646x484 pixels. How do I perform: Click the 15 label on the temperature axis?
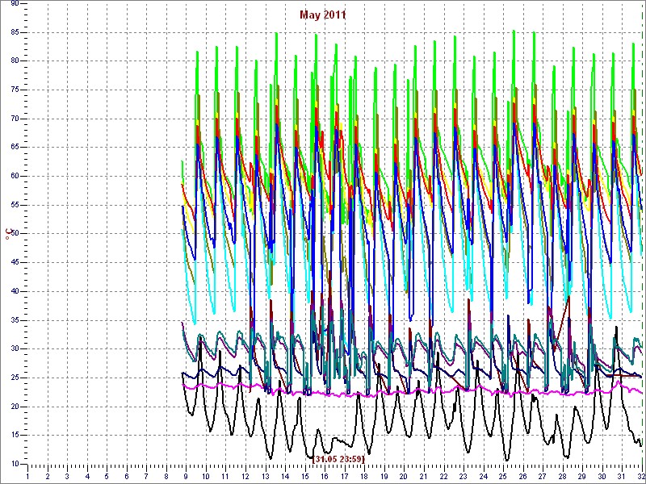coord(15,436)
